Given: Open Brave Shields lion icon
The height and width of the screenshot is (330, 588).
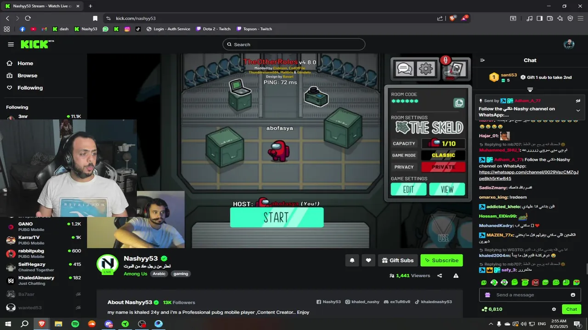Looking at the screenshot, I should 453,18.
